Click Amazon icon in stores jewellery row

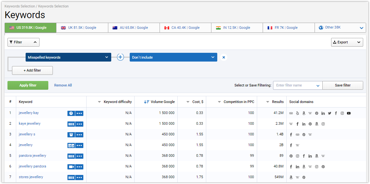pos(291,178)
